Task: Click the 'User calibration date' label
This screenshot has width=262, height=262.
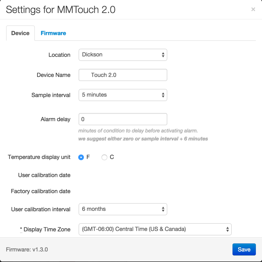Action: click(x=44, y=175)
